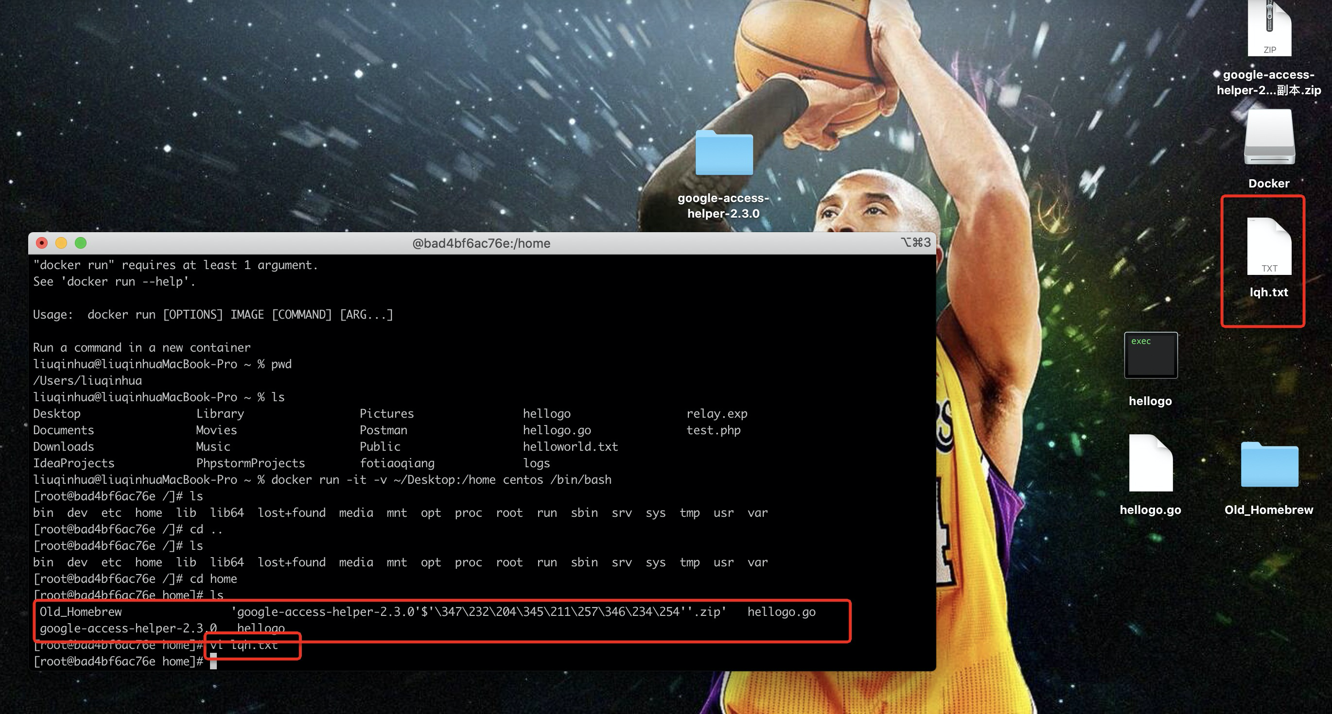The height and width of the screenshot is (714, 1332).
Task: Select the Docker disk image icon
Action: [x=1268, y=137]
